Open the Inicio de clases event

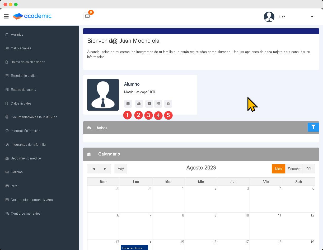(x=134, y=248)
